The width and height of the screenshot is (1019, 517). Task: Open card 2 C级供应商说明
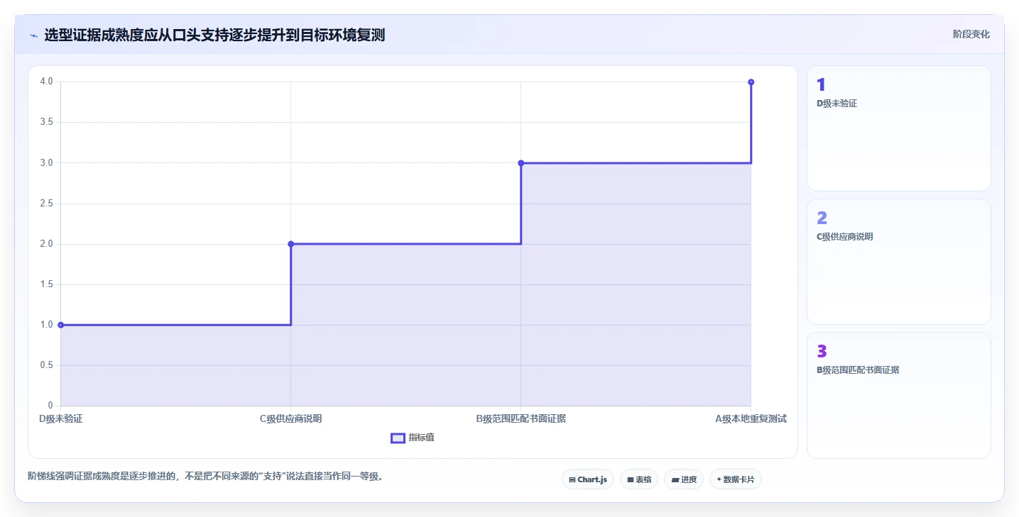pyautogui.click(x=898, y=262)
